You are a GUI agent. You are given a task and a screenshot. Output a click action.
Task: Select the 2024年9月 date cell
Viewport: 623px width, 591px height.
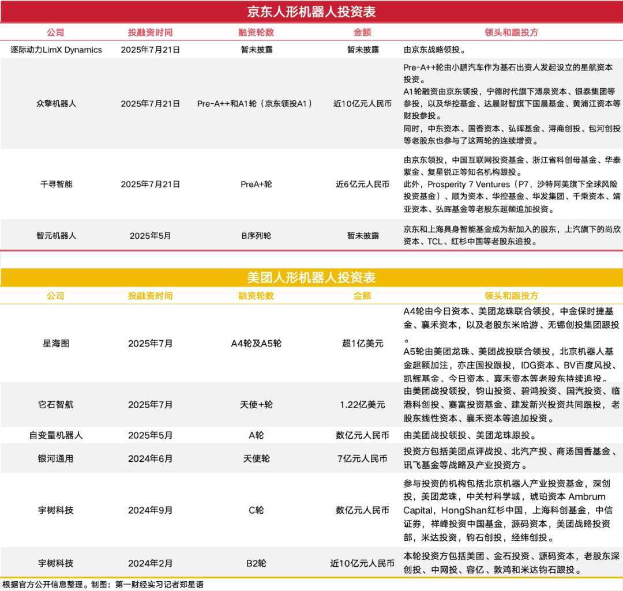coord(150,510)
